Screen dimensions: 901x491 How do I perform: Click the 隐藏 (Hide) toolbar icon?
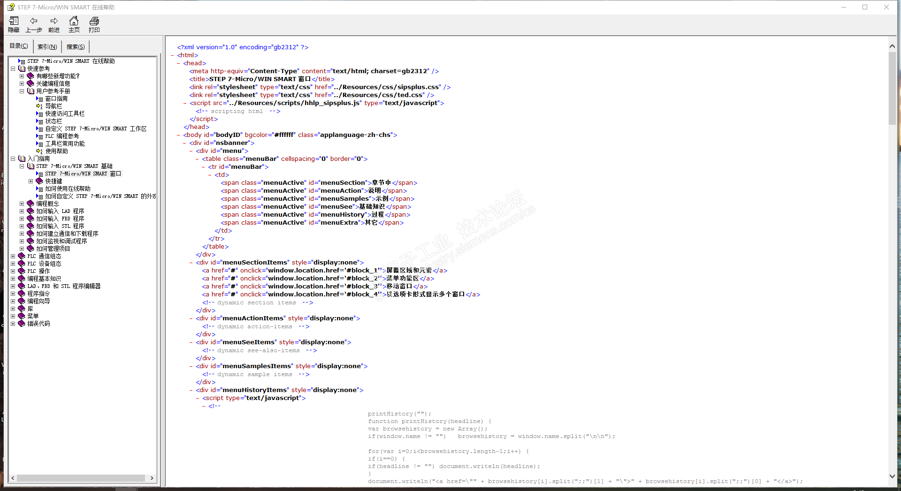(x=14, y=21)
